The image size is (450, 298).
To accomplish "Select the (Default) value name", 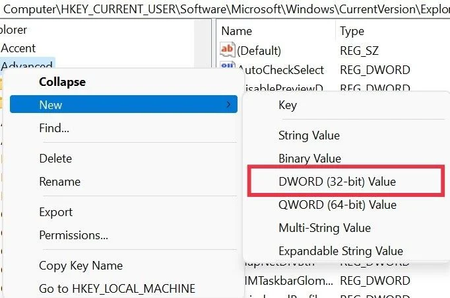I will tap(259, 51).
